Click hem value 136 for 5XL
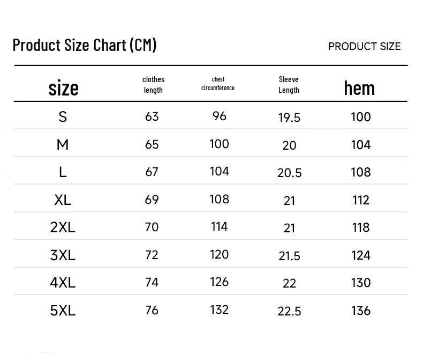The height and width of the screenshot is (353, 423). (361, 311)
